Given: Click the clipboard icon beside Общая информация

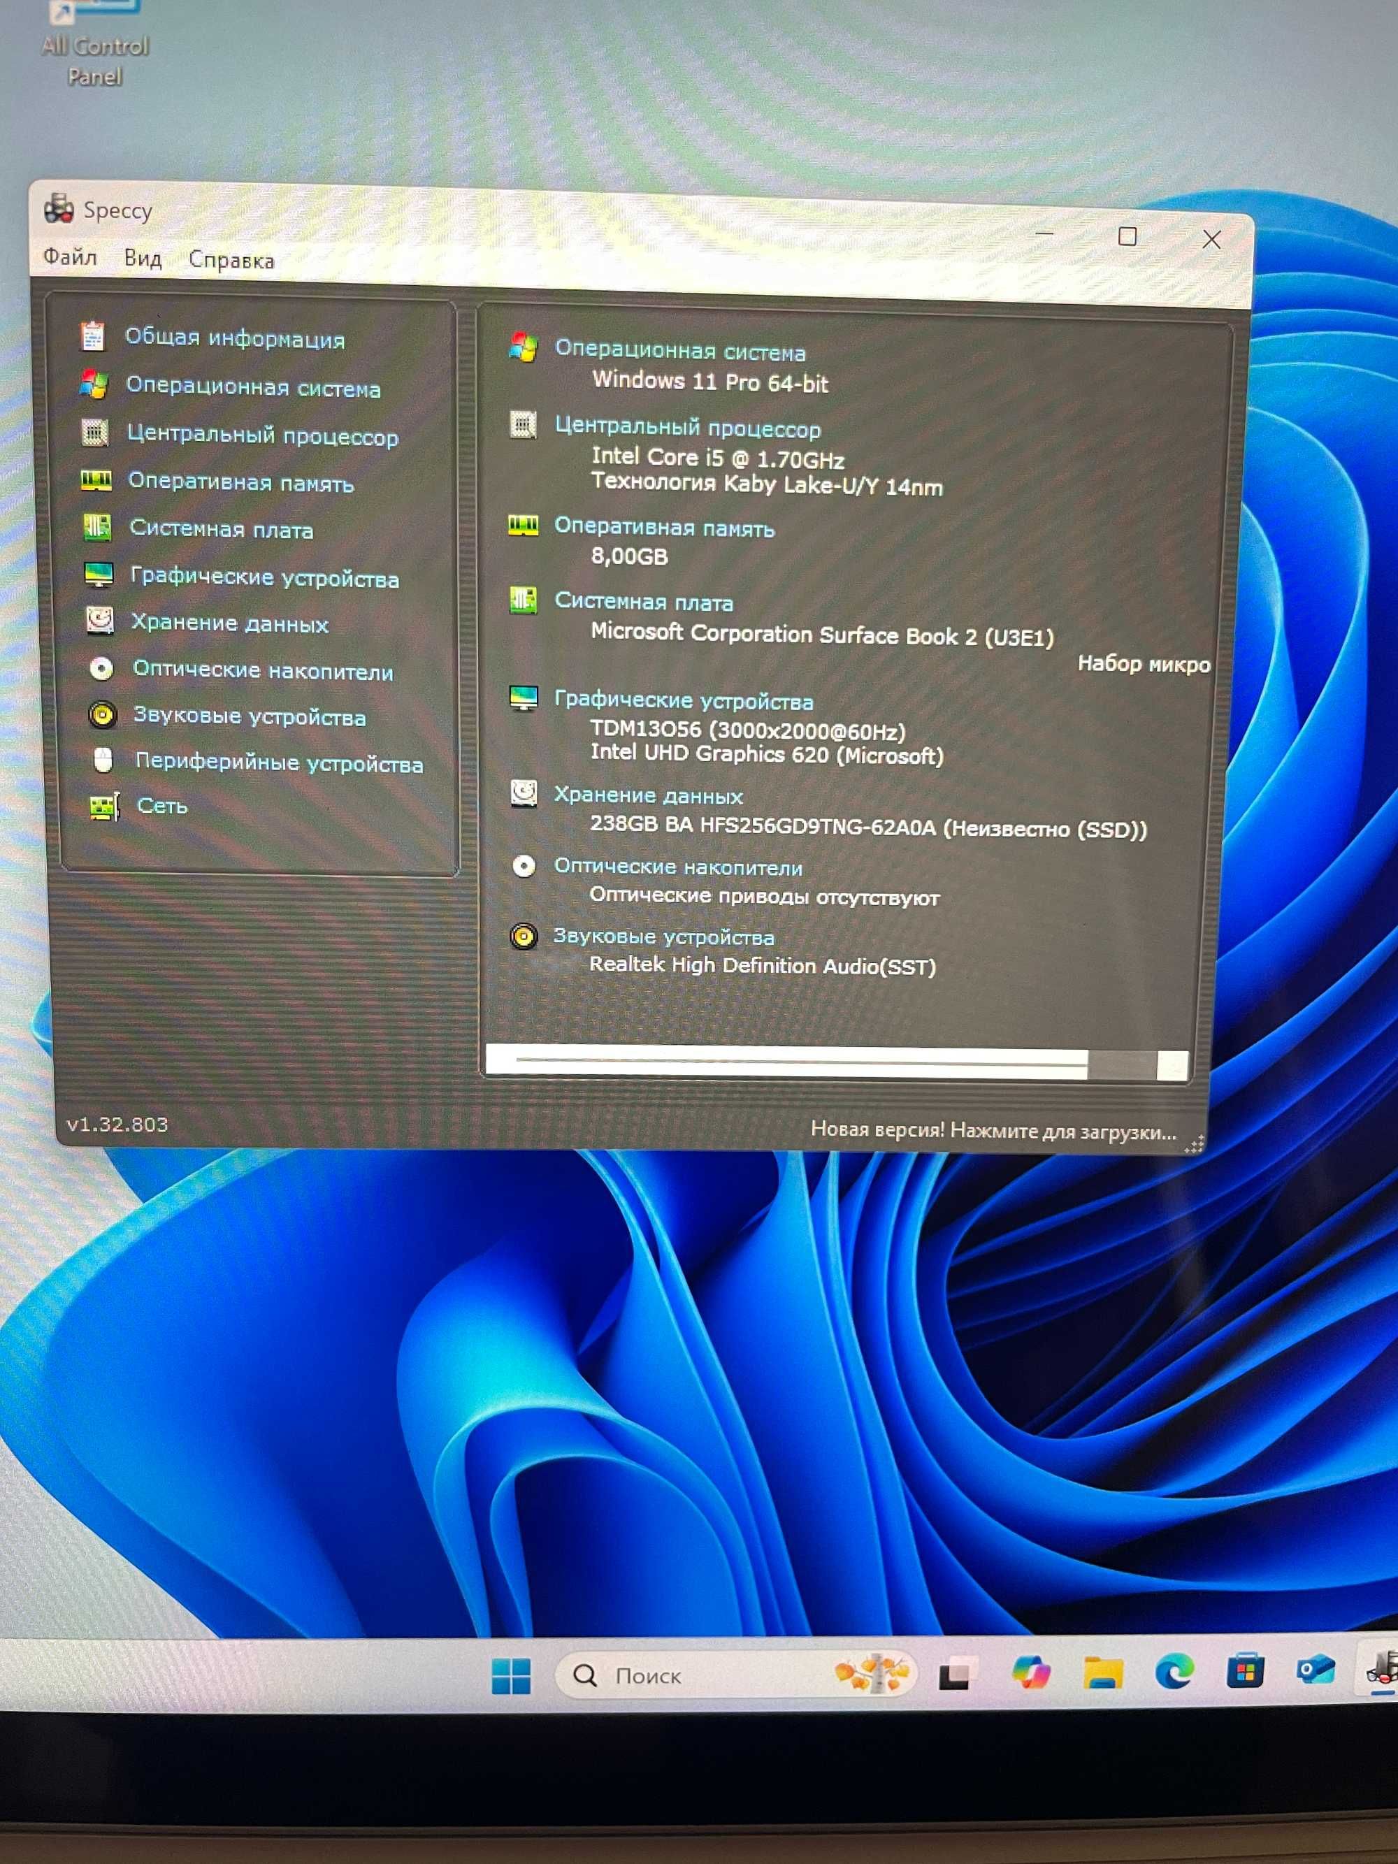Looking at the screenshot, I should [x=93, y=335].
